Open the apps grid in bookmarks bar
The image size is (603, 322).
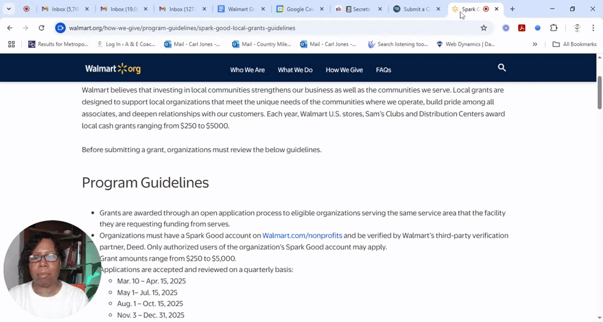(12, 44)
